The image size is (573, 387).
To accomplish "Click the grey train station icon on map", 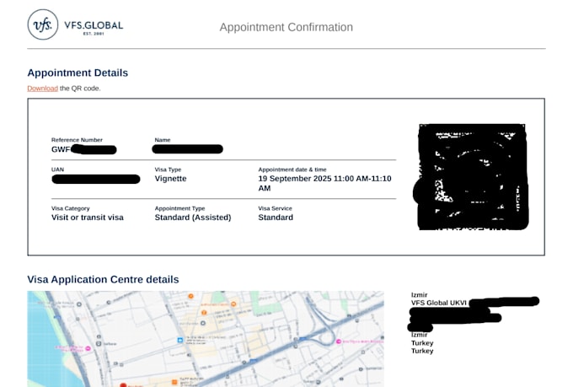I will (x=99, y=343).
